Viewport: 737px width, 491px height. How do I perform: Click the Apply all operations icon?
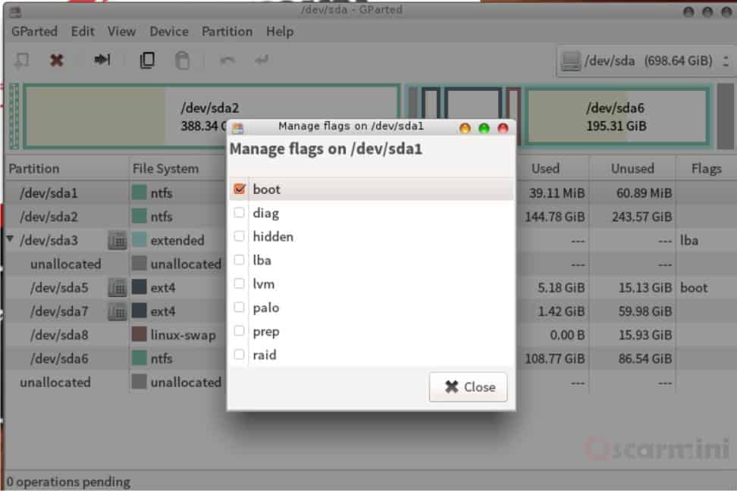[x=262, y=60]
